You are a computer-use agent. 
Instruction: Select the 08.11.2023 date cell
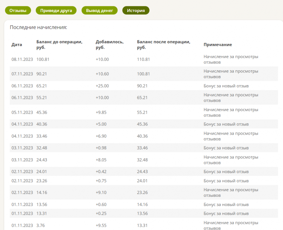(x=22, y=59)
